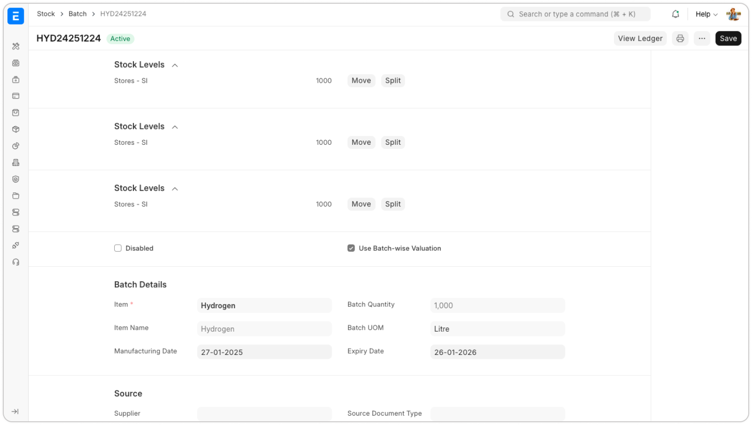Click the Manufacturing Date field
The width and height of the screenshot is (752, 425).
point(265,352)
